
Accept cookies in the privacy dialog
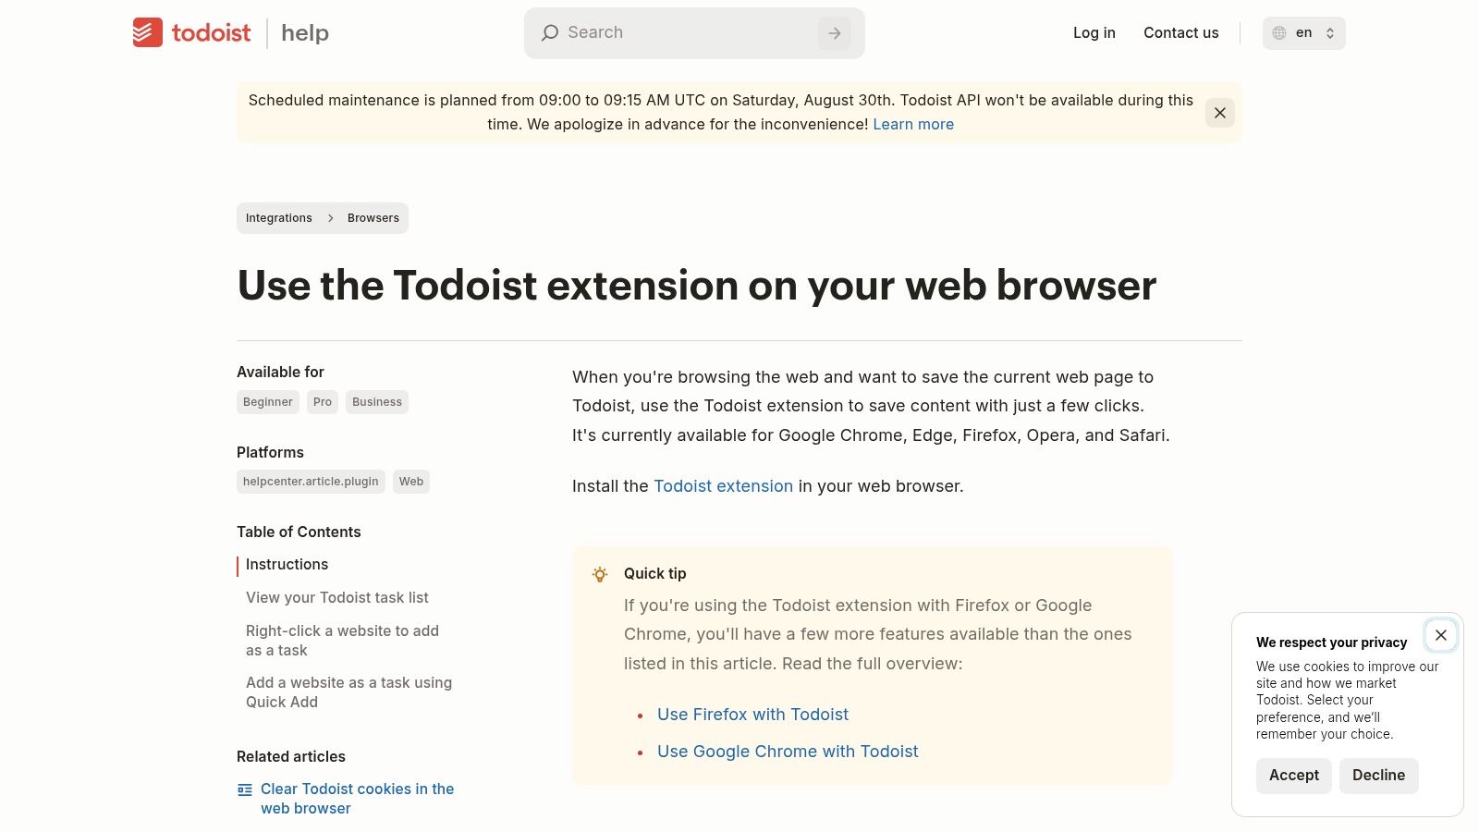coord(1292,776)
